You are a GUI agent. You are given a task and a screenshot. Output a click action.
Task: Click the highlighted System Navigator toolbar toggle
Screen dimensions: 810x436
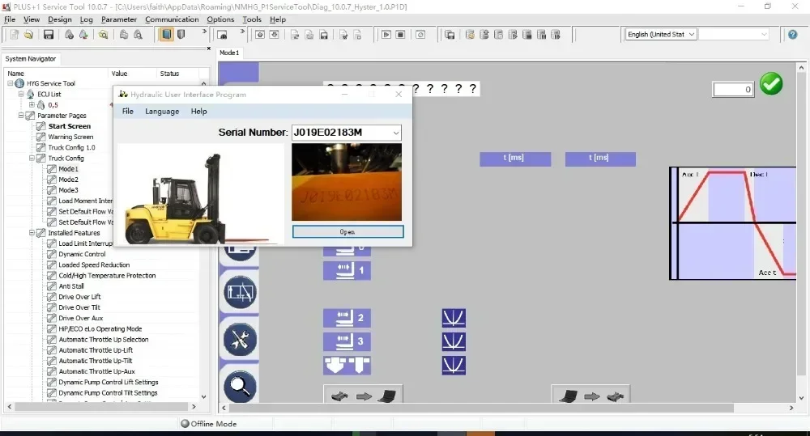click(x=165, y=35)
